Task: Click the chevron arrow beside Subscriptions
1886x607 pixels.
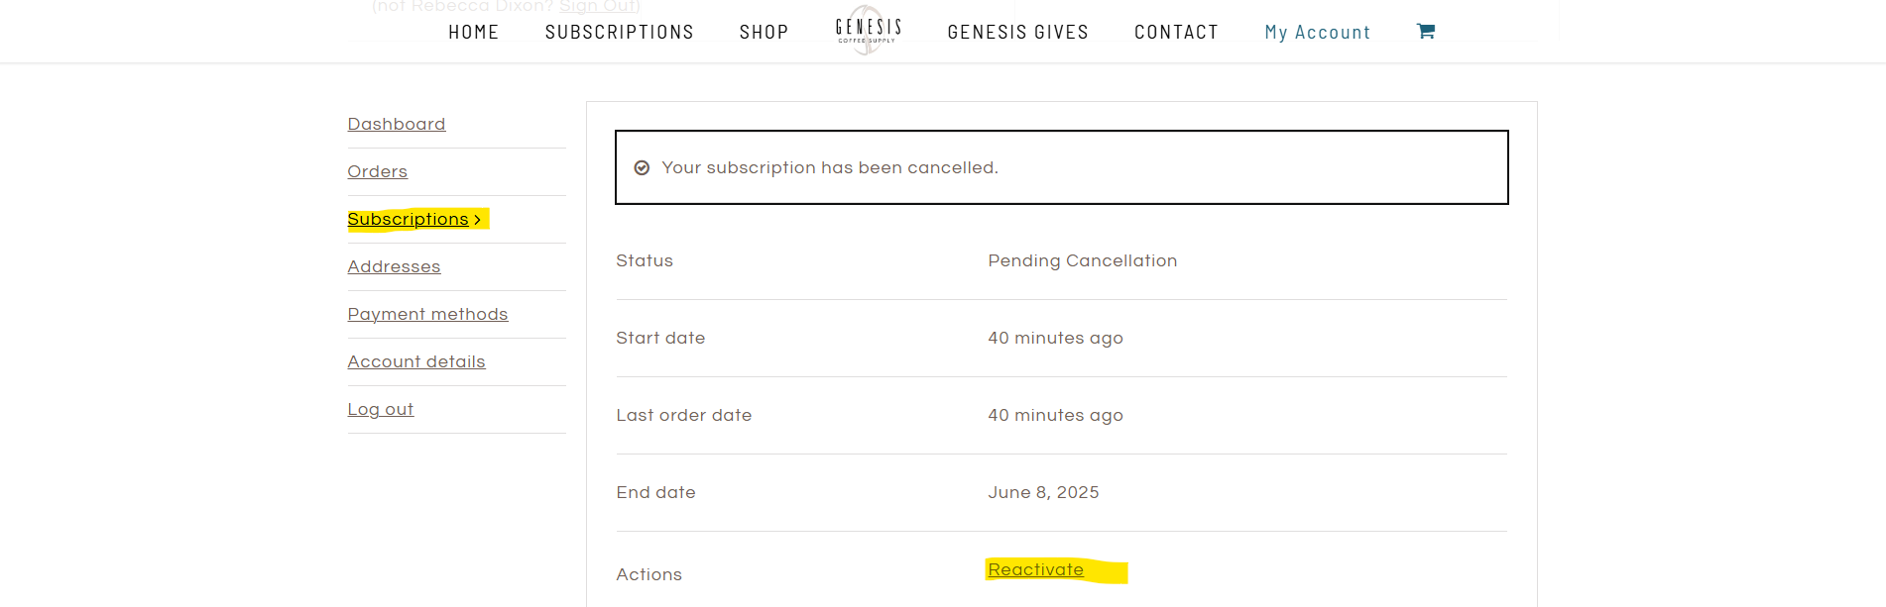Action: tap(478, 220)
